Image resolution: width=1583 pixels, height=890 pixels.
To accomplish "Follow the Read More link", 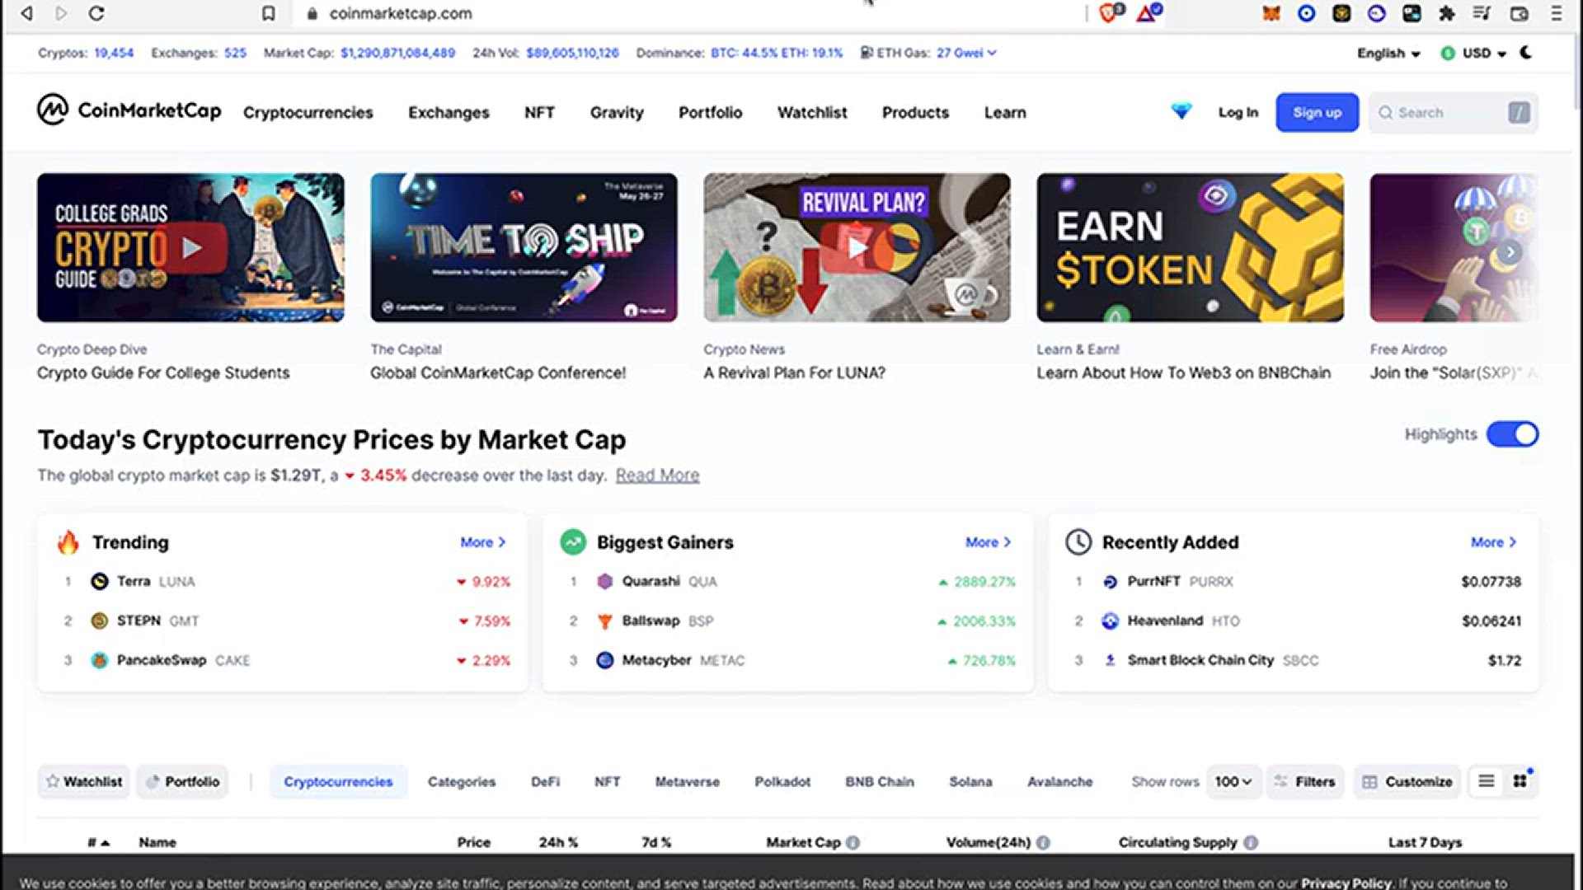I will [657, 475].
